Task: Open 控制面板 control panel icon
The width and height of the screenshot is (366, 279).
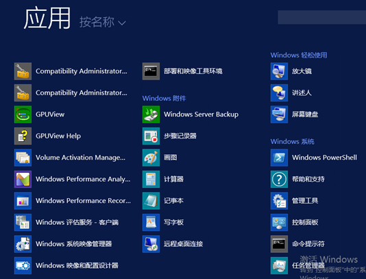Action: (279, 222)
